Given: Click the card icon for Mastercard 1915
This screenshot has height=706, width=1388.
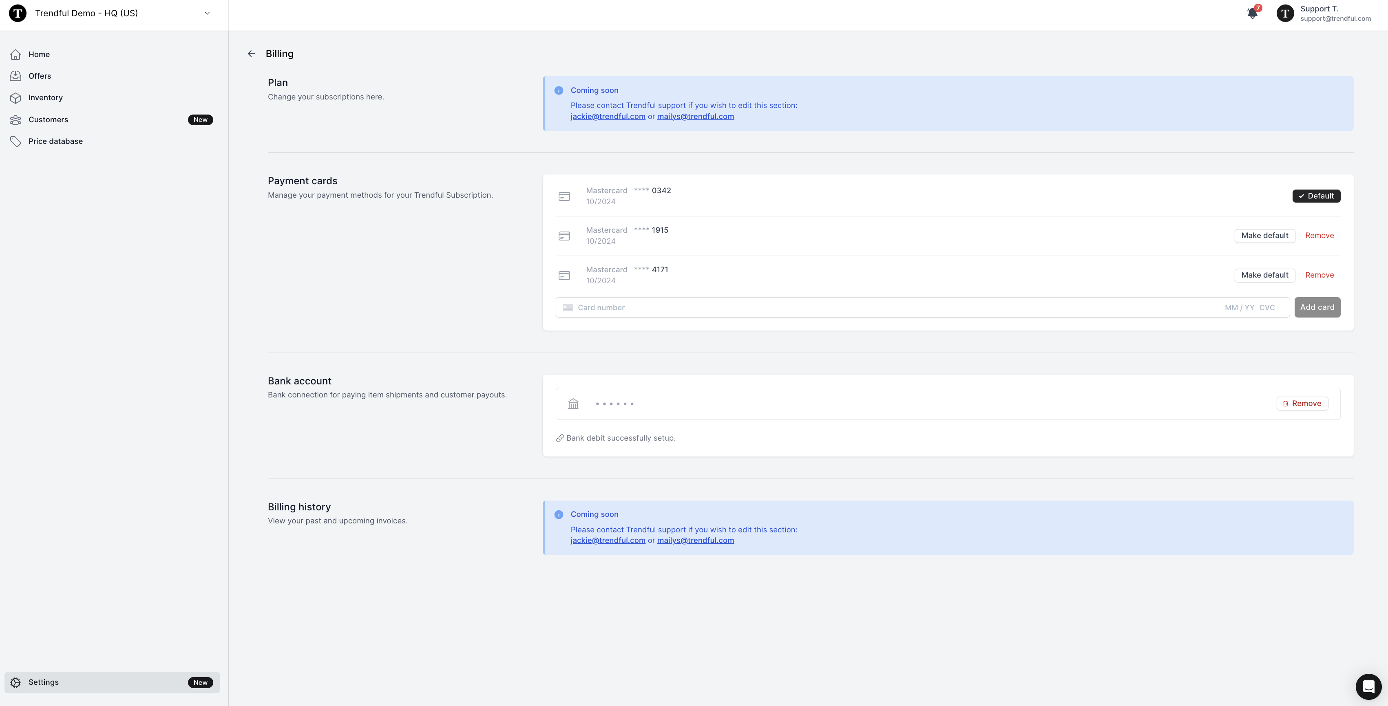Looking at the screenshot, I should pyautogui.click(x=564, y=236).
